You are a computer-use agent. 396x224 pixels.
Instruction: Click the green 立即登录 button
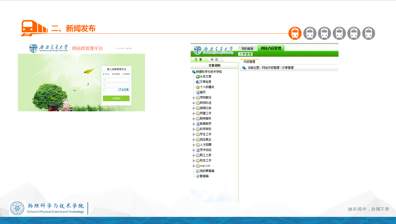point(116,98)
